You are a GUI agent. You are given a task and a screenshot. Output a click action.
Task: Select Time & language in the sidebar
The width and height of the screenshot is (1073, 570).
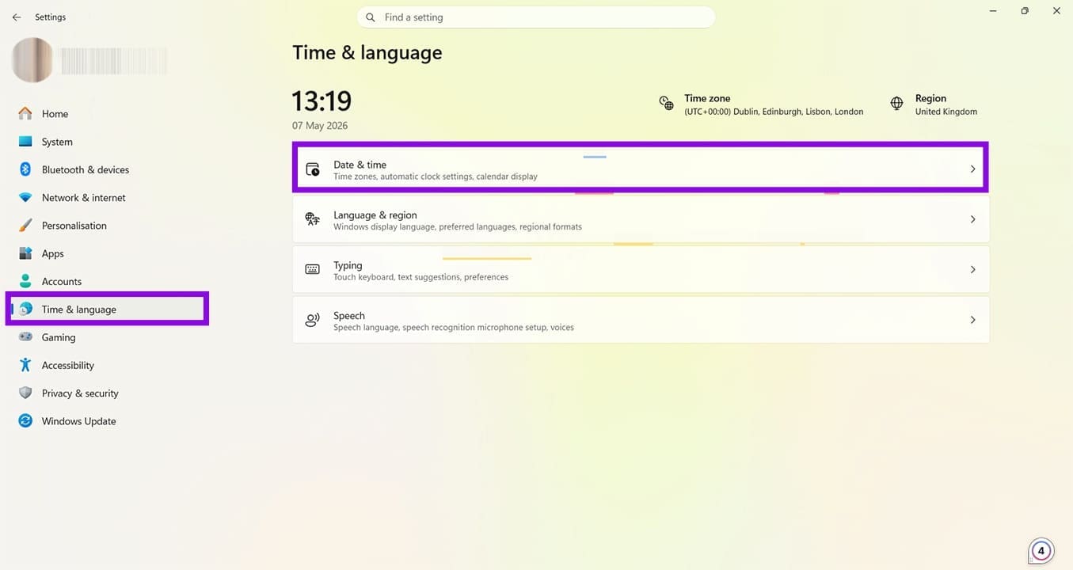coord(107,309)
